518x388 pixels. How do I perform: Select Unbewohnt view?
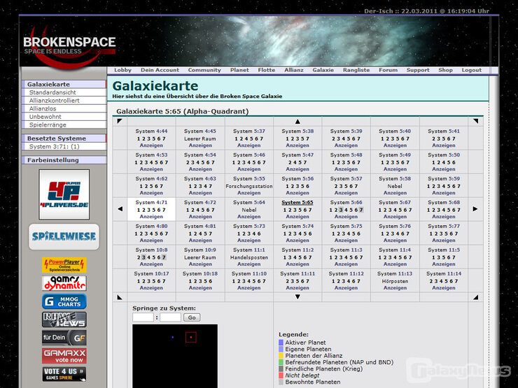tap(64, 117)
